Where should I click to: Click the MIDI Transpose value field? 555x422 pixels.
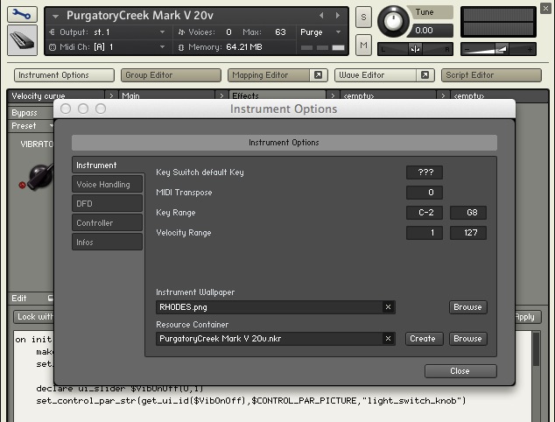coord(425,193)
